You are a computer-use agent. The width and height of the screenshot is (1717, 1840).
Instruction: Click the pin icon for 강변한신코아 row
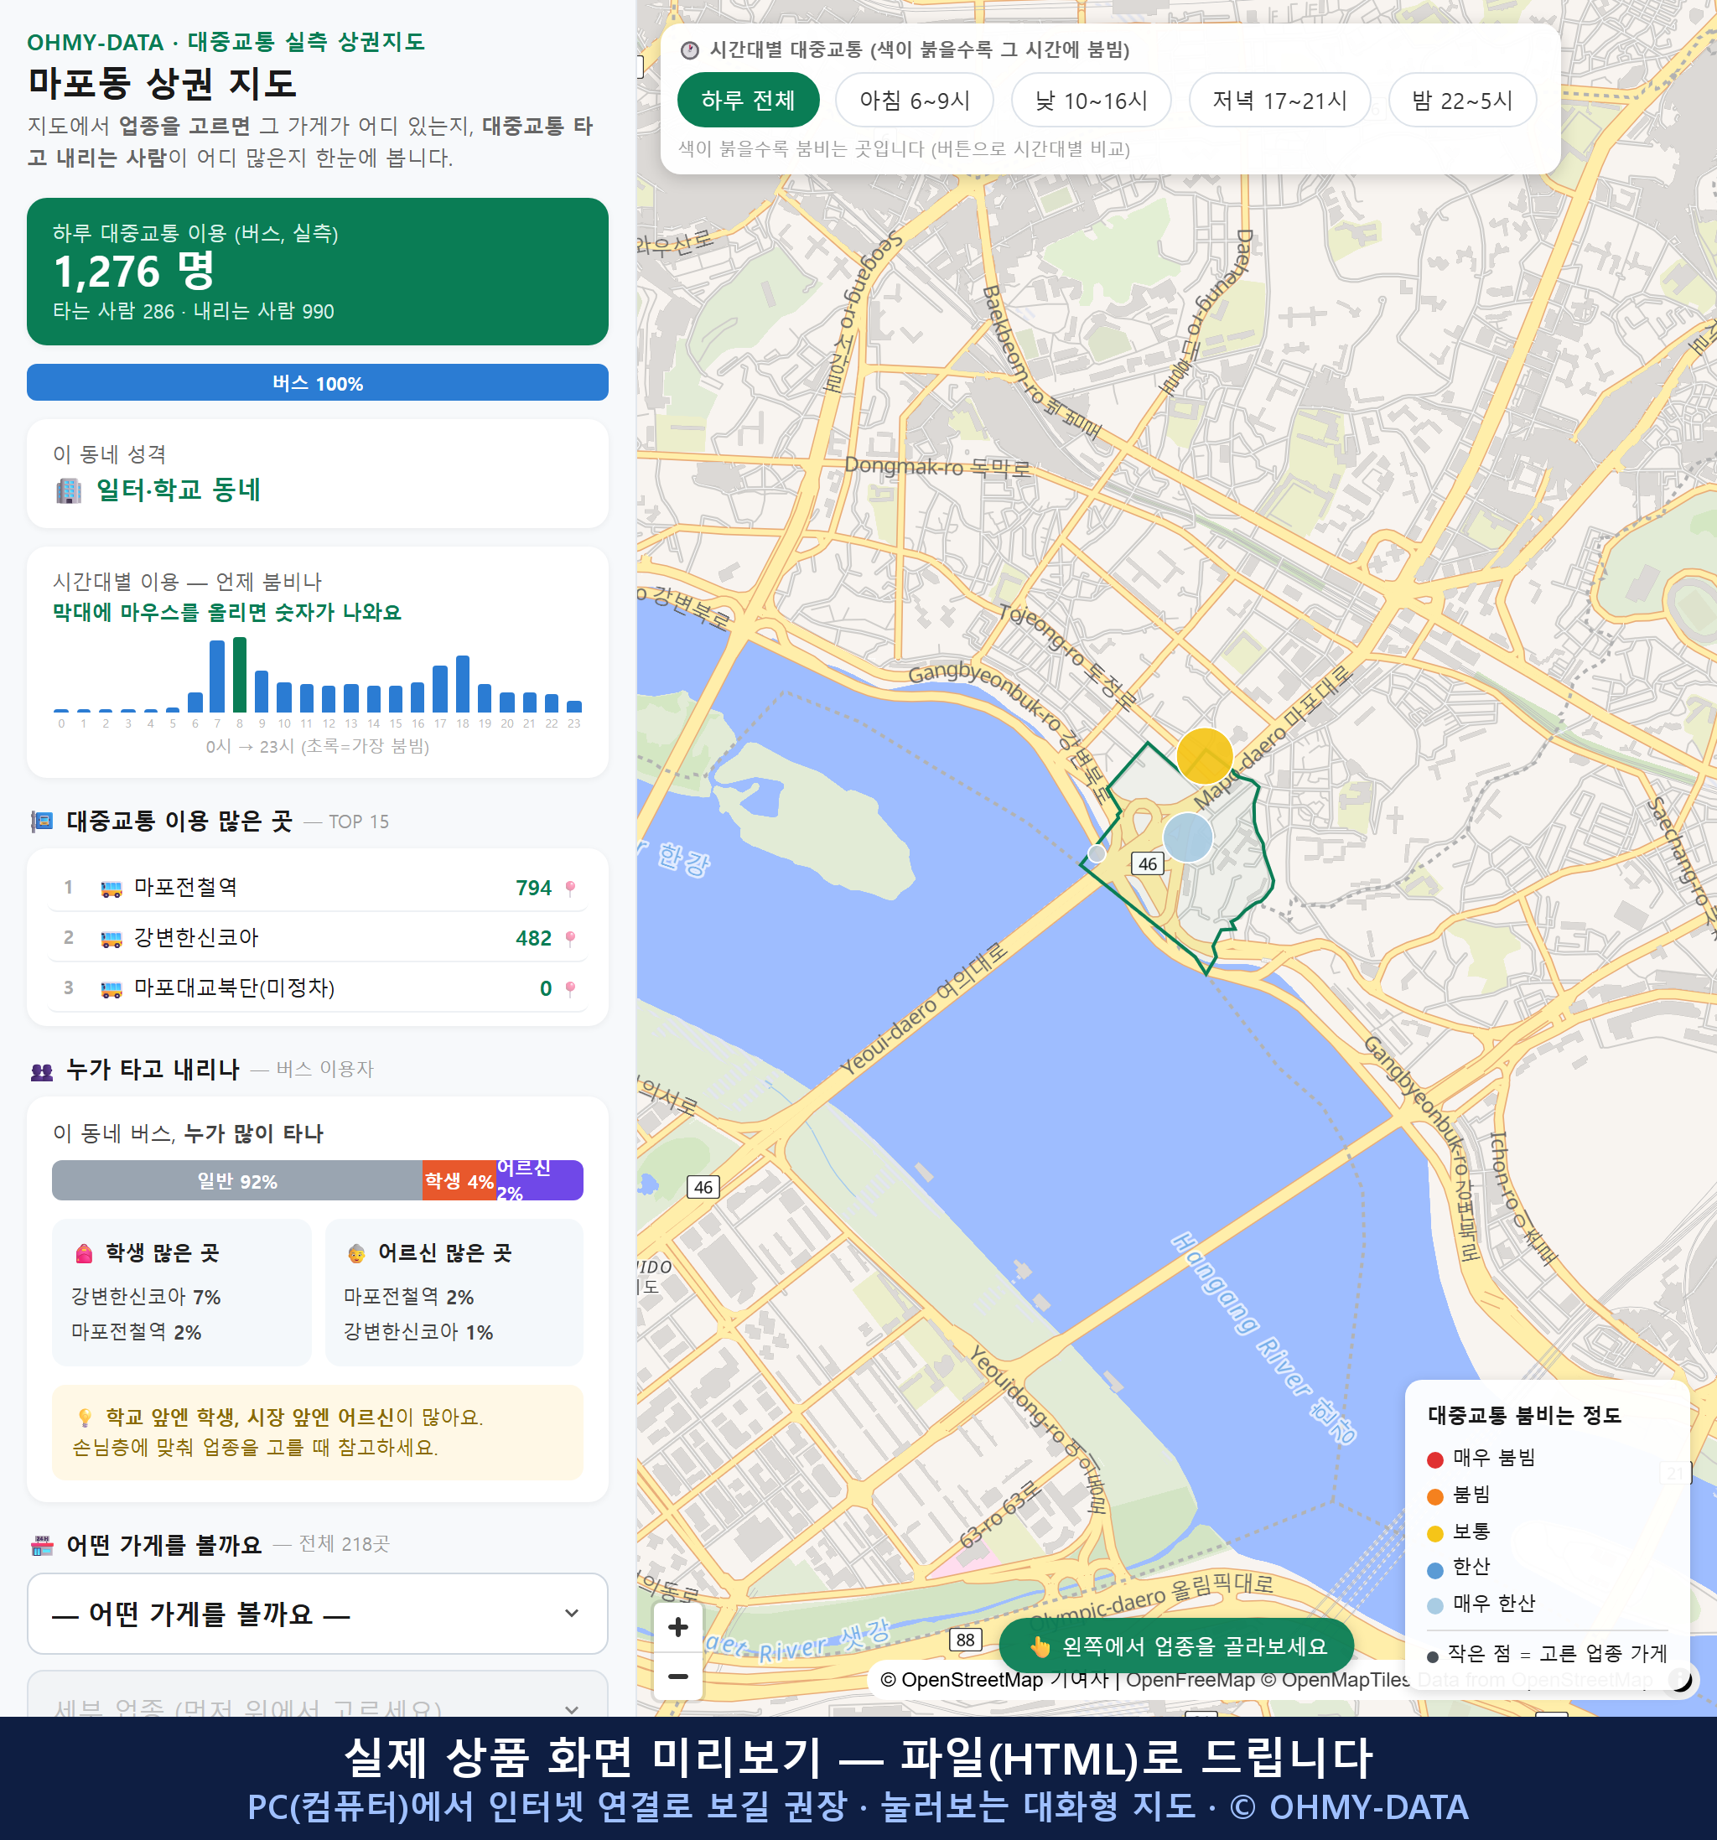[570, 937]
